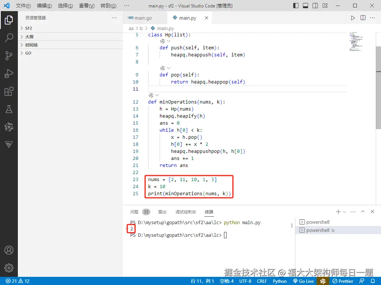Toggle secondary sidebar layout icon
Image resolution: width=381 pixels, height=285 pixels.
315,6
